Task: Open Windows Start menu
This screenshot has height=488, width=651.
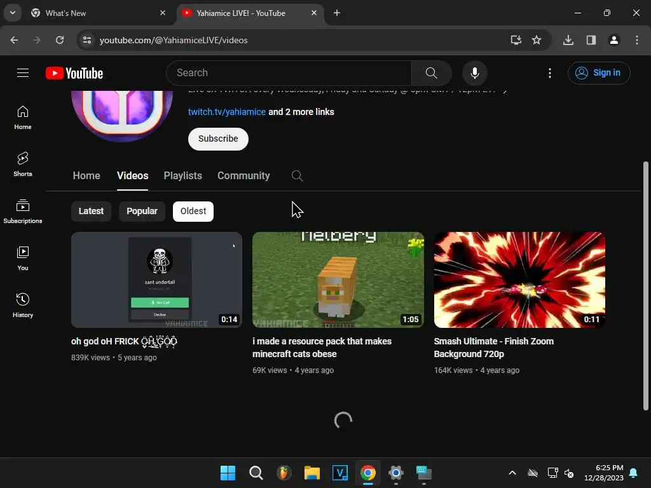Action: pos(228,473)
